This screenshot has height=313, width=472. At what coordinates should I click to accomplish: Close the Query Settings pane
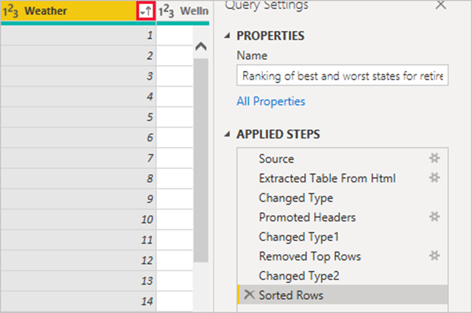441,5
